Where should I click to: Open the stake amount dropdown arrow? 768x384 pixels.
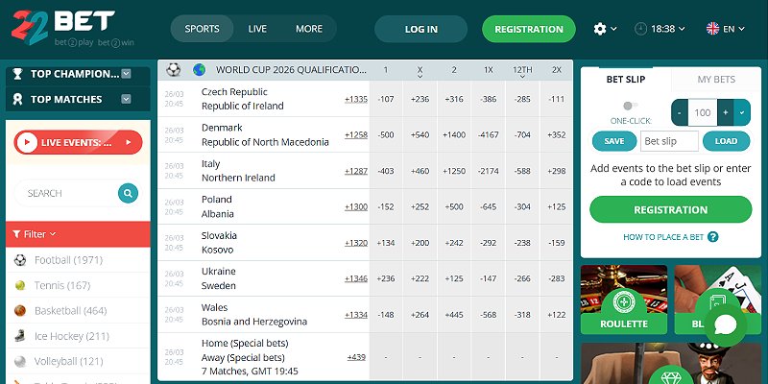pos(742,112)
